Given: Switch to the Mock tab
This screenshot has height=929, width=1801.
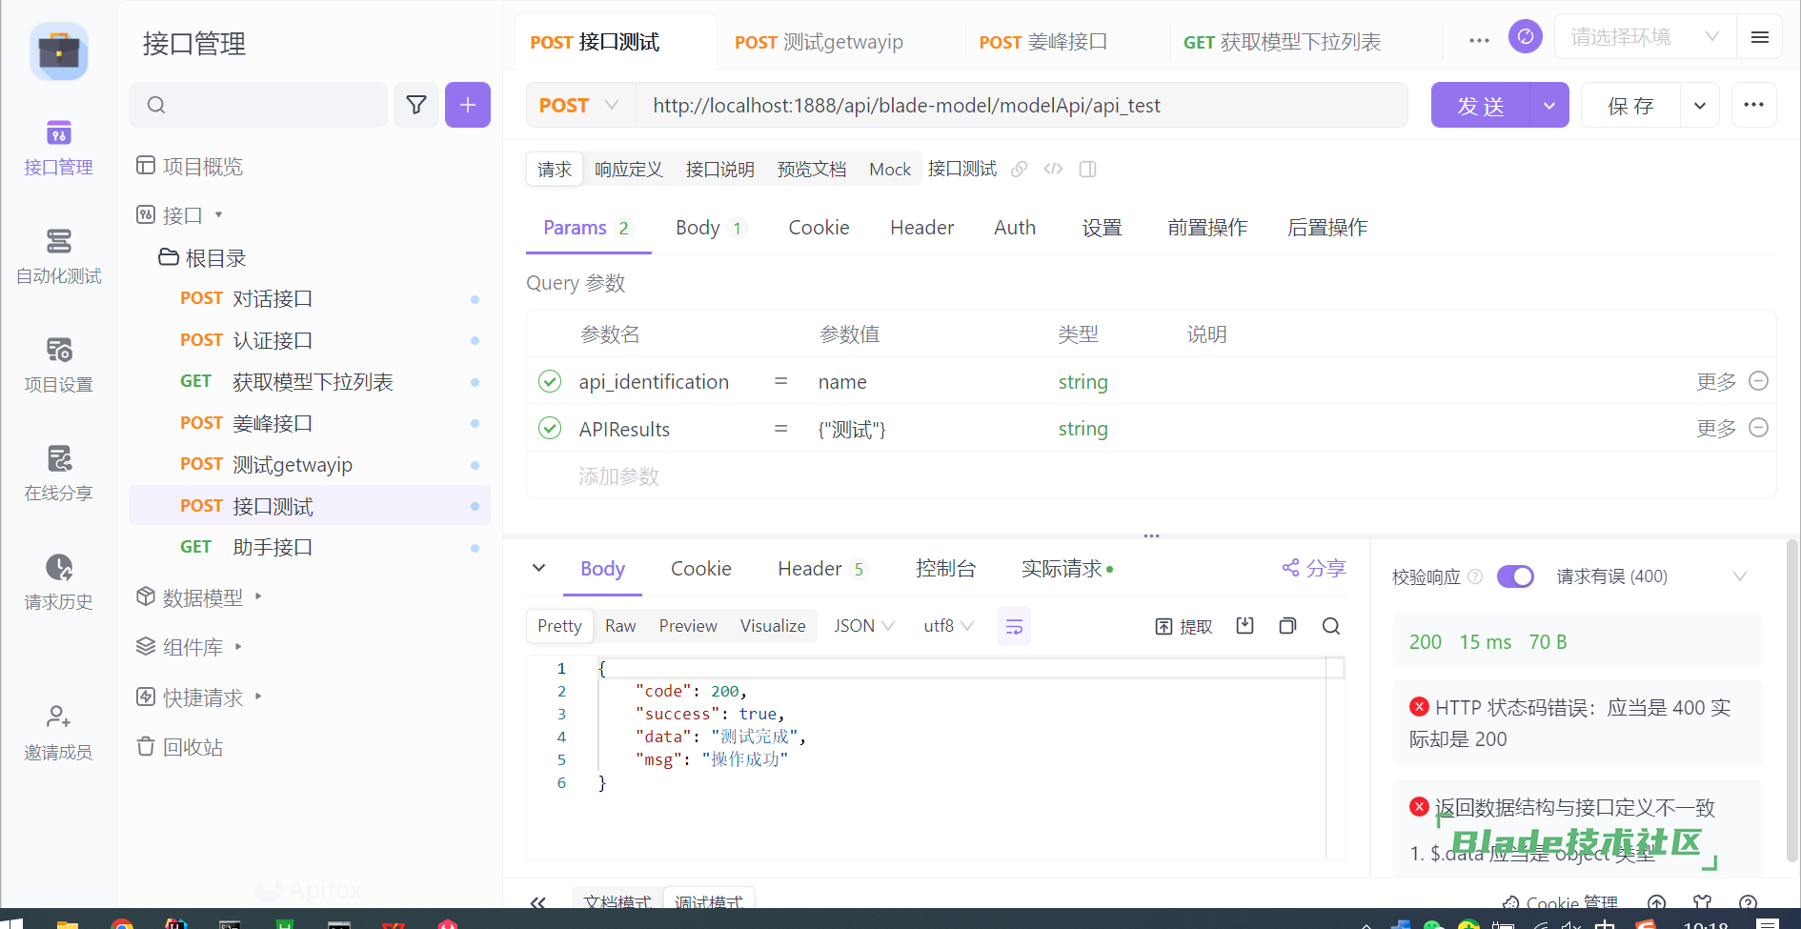Looking at the screenshot, I should [x=890, y=170].
